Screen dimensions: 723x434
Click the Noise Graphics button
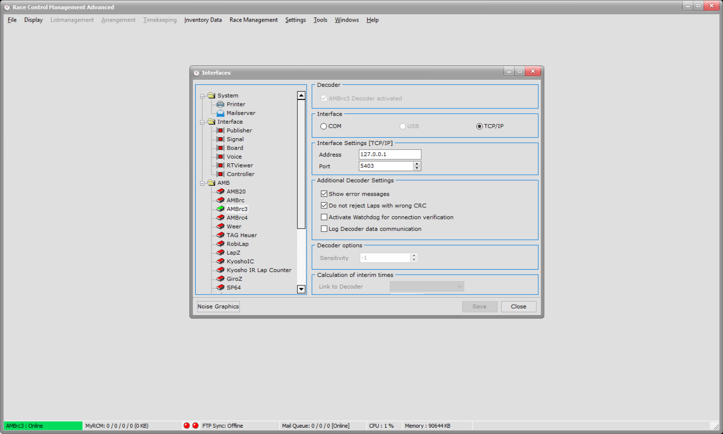218,307
